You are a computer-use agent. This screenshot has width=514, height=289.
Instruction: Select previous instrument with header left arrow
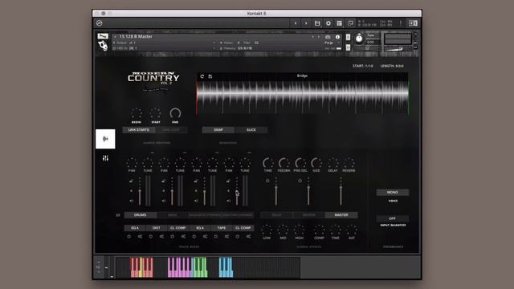coord(312,37)
